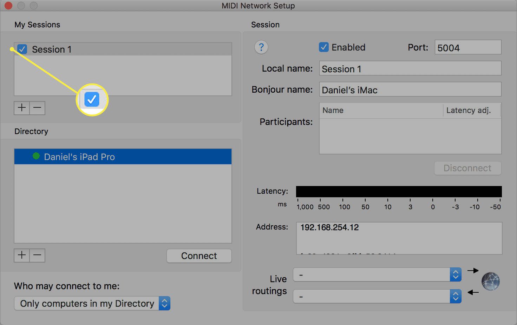Open the help question mark button
Image resolution: width=517 pixels, height=325 pixels.
tap(261, 47)
